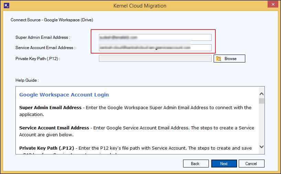This screenshot has height=174, width=281.
Task: Click the 'Kernel Cloud Migration' window title
Action: click(140, 6)
